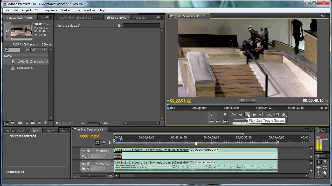Click the Timeline timecode 00;00;01;23
This screenshot has width=332, height=186.
(x=89, y=136)
